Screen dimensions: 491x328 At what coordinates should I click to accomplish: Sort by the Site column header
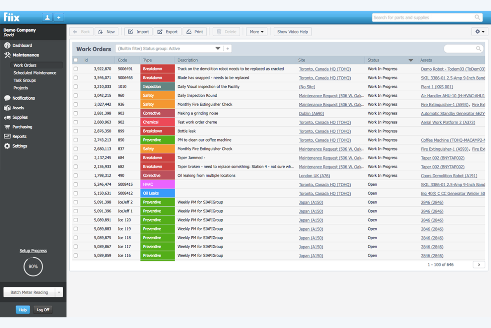tap(302, 60)
